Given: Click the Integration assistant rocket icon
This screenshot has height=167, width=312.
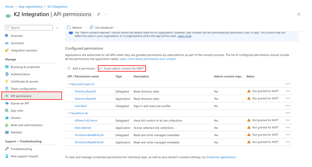Looking at the screenshot, I should click(7, 50).
